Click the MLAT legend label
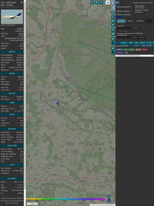The height and width of the screenshot is (206, 154). tap(138, 49)
